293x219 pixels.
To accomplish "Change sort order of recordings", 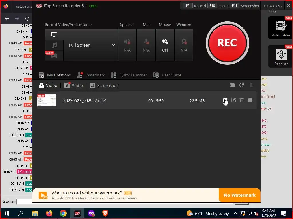I will click(251, 85).
